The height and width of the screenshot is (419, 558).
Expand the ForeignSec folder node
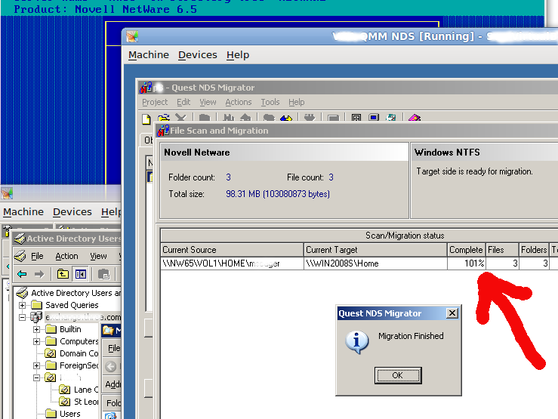pyautogui.click(x=36, y=365)
